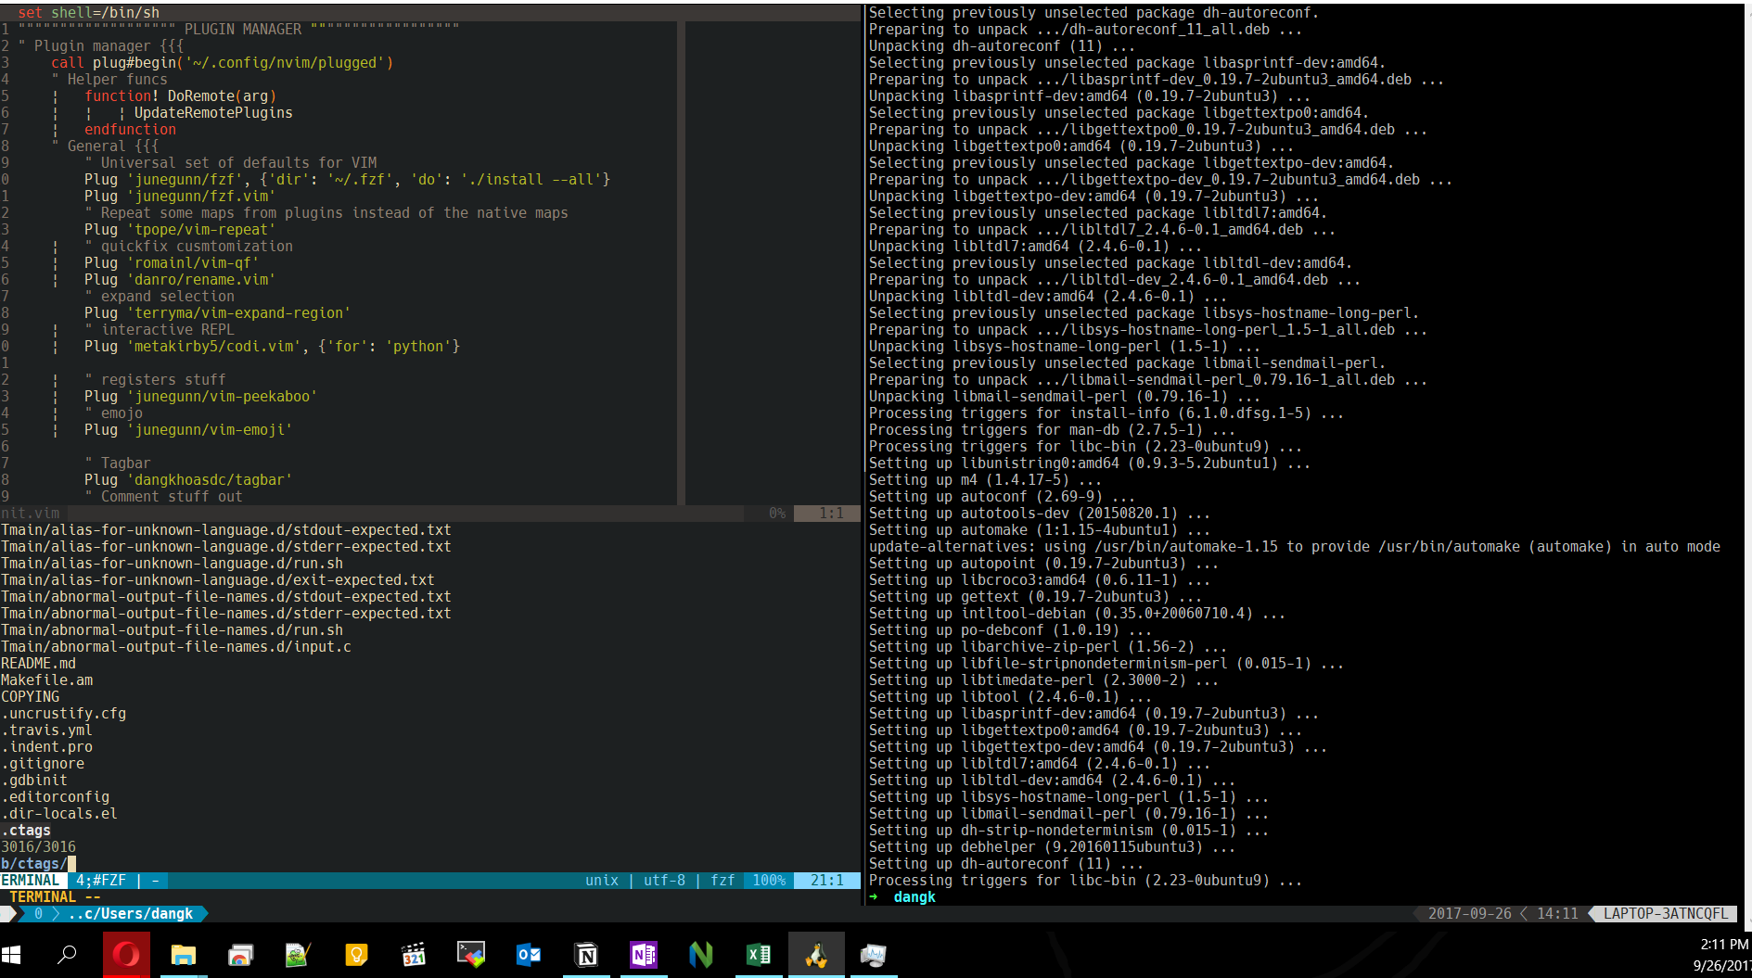Select abnormal-output-file-names.d/input.c entry

tap(176, 647)
